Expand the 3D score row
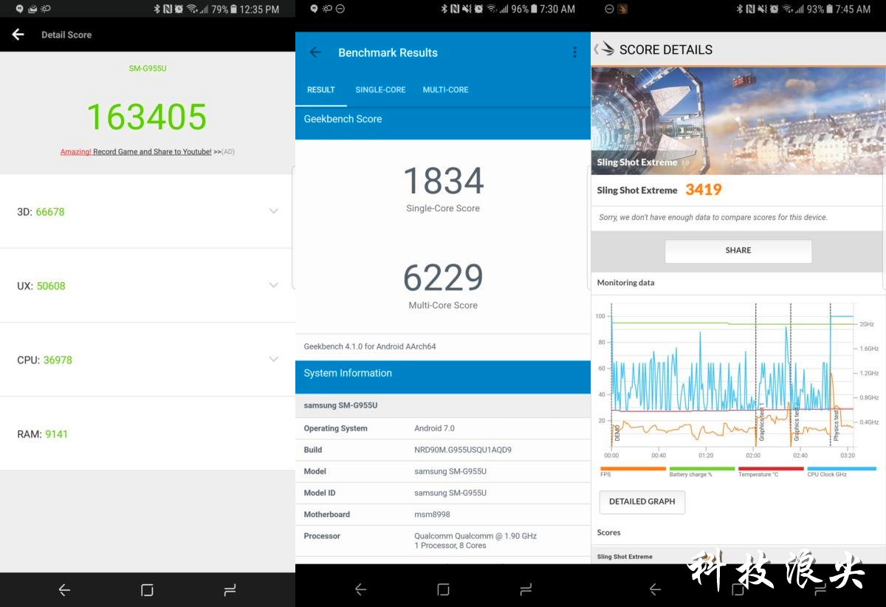Image resolution: width=886 pixels, height=607 pixels. tap(273, 211)
